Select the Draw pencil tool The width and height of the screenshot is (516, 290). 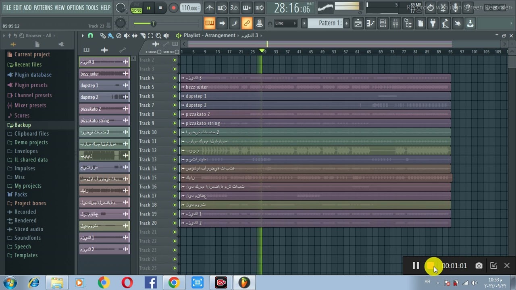[x=103, y=35]
